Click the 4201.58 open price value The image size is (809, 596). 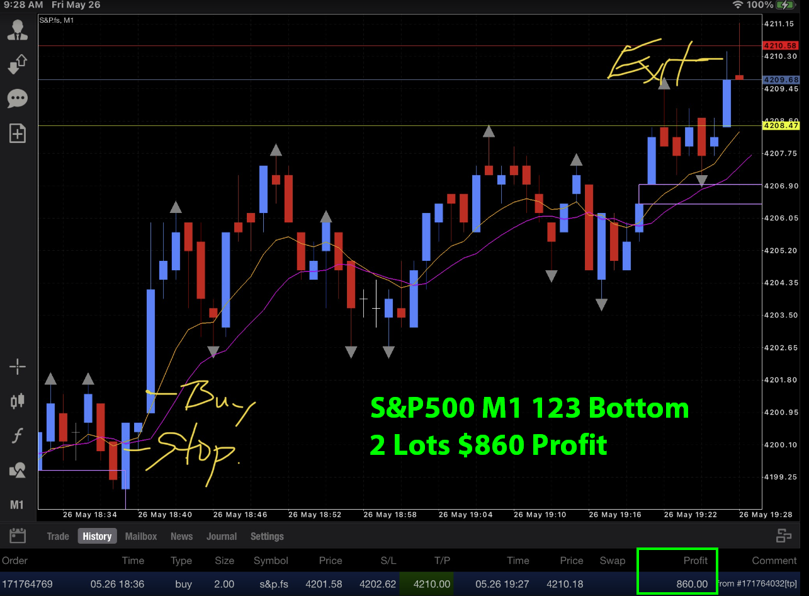[x=324, y=584]
